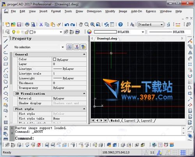This screenshot has height=157, width=195.
Task: Click the Command input line
Action: coord(100,138)
